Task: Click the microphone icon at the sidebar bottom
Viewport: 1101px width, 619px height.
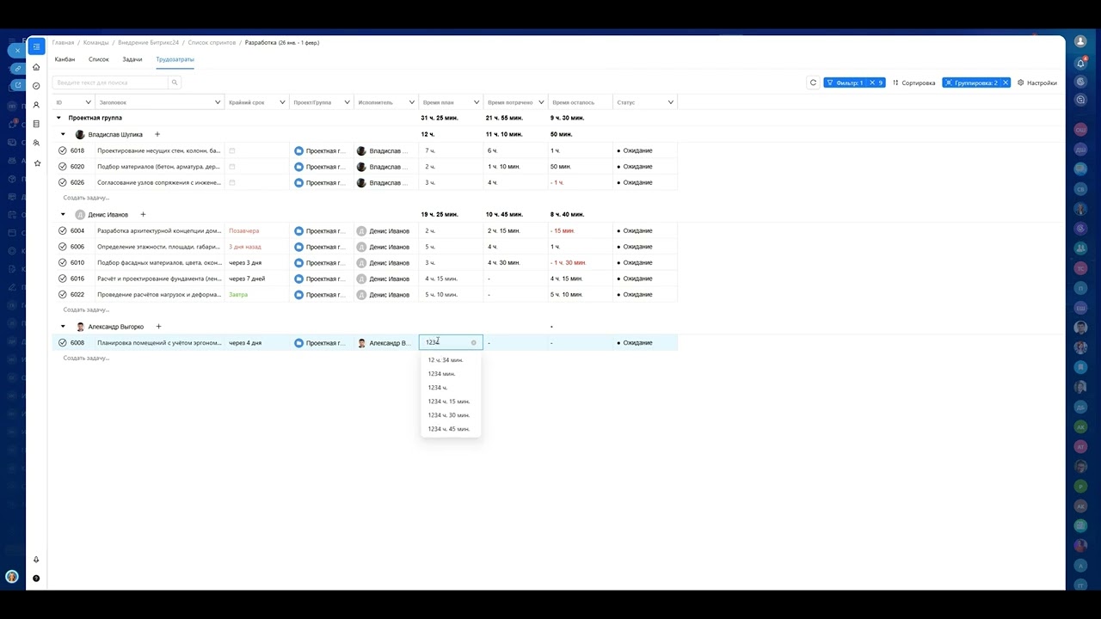Action: pyautogui.click(x=36, y=560)
